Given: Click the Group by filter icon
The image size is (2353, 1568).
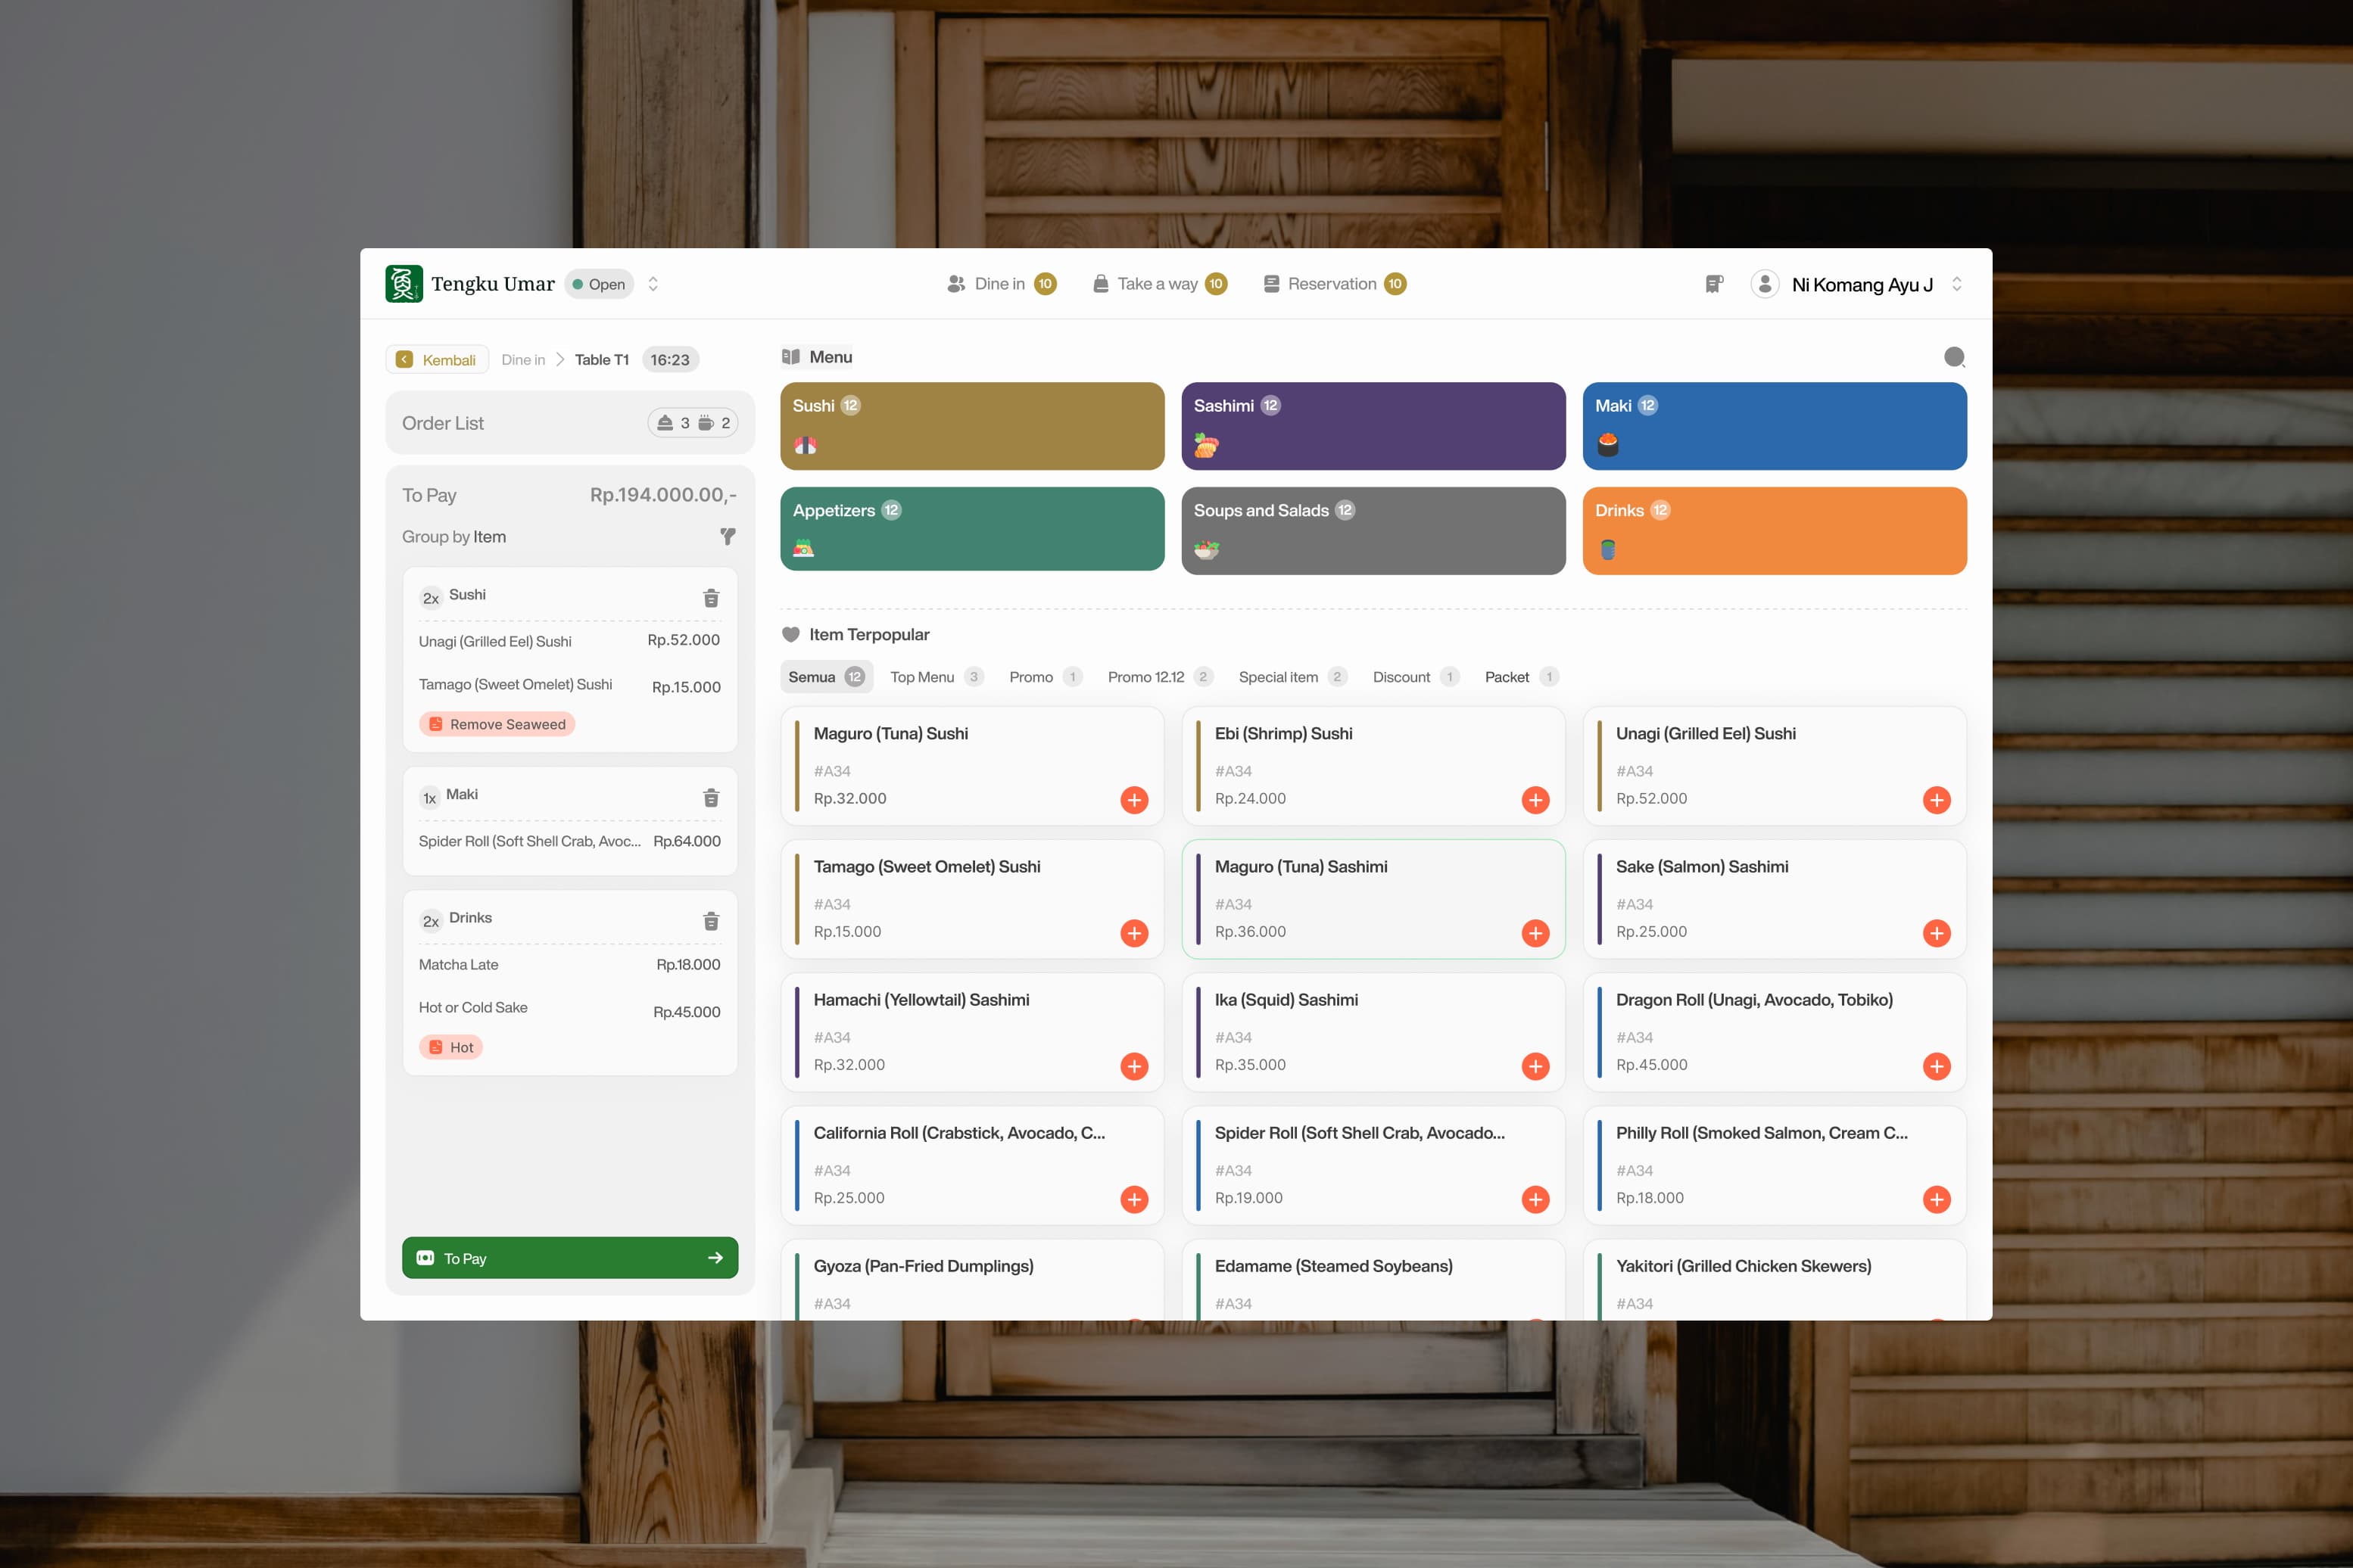Looking at the screenshot, I should click(x=728, y=537).
